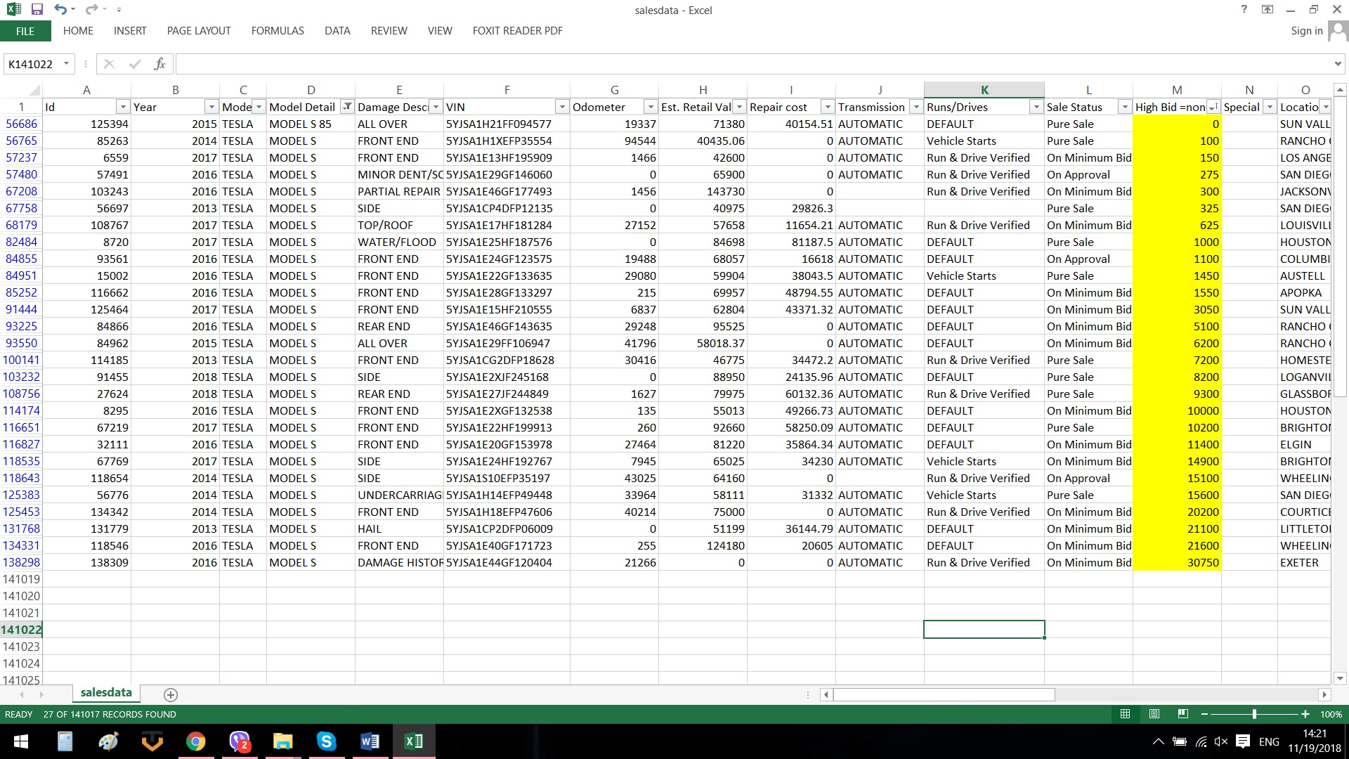Open File Explorer from the taskbar
Image resolution: width=1349 pixels, height=759 pixels.
(x=282, y=741)
